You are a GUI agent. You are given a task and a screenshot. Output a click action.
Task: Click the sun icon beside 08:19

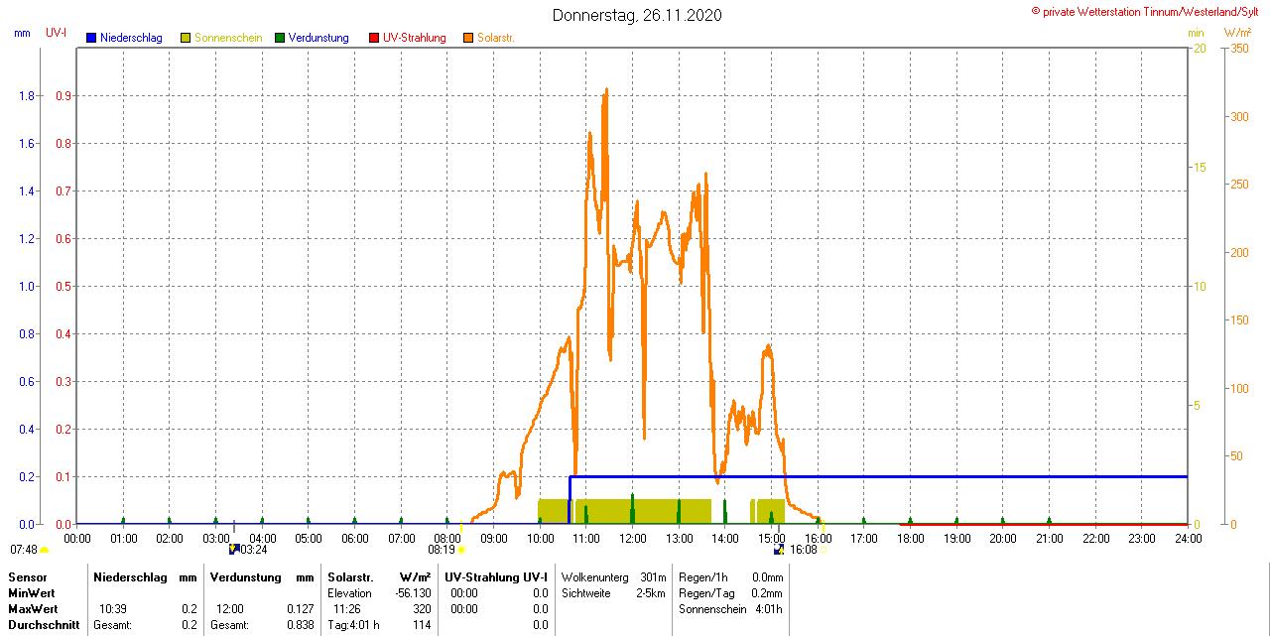[x=461, y=550]
